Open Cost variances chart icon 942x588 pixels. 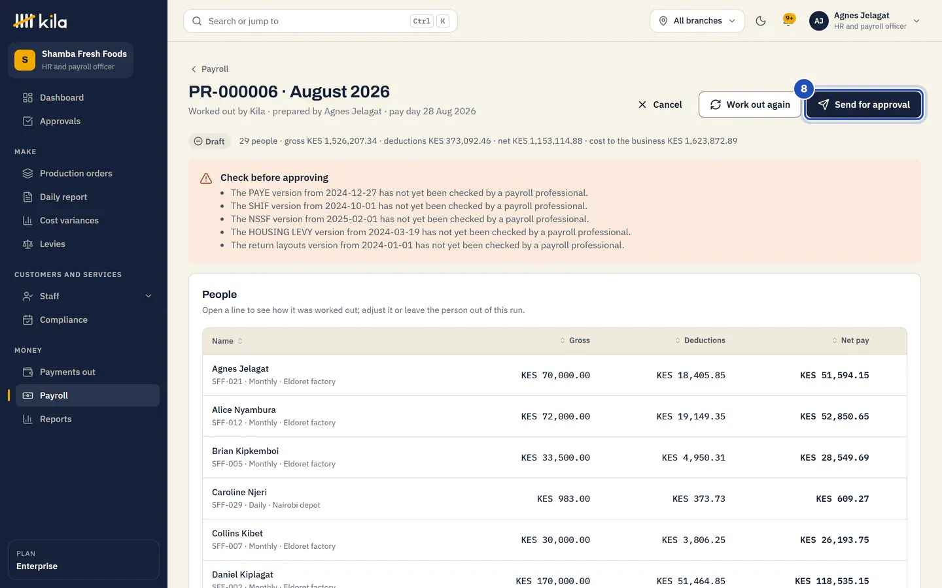(x=27, y=220)
